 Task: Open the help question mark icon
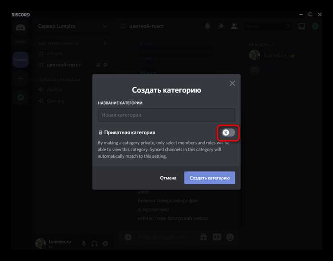click(315, 26)
